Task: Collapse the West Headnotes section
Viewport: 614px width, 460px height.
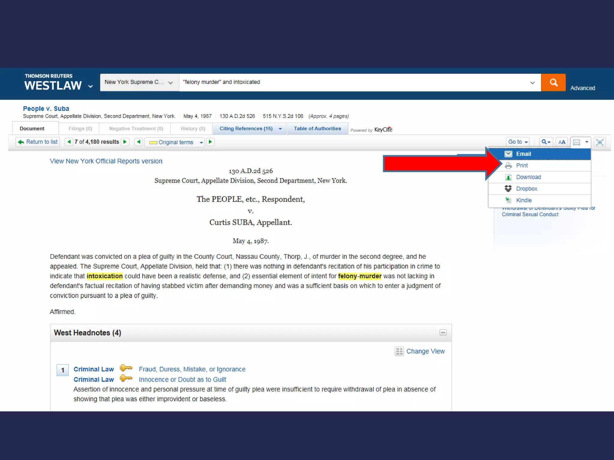Action: pos(443,333)
